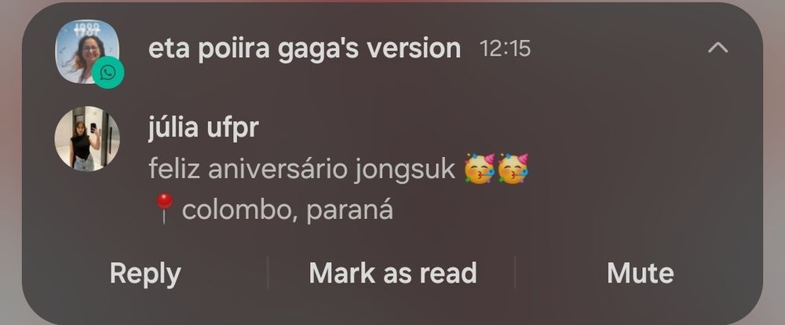Click the second party face emoji
Viewport: 785px width, 325px height.
click(513, 169)
